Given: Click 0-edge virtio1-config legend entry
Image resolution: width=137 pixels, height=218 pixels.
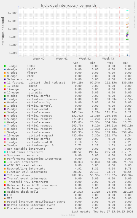Looking at the screenshot, I should point(29,103).
